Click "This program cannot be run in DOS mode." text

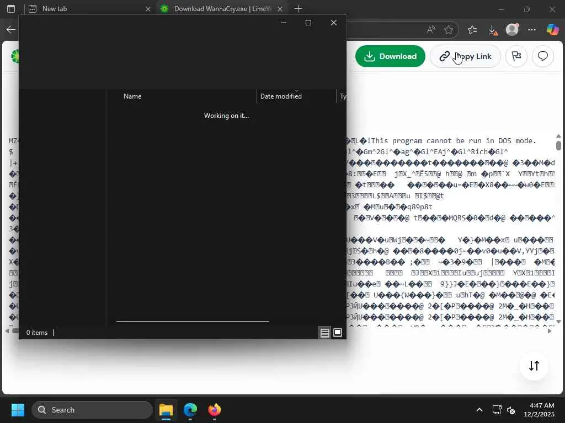454,140
